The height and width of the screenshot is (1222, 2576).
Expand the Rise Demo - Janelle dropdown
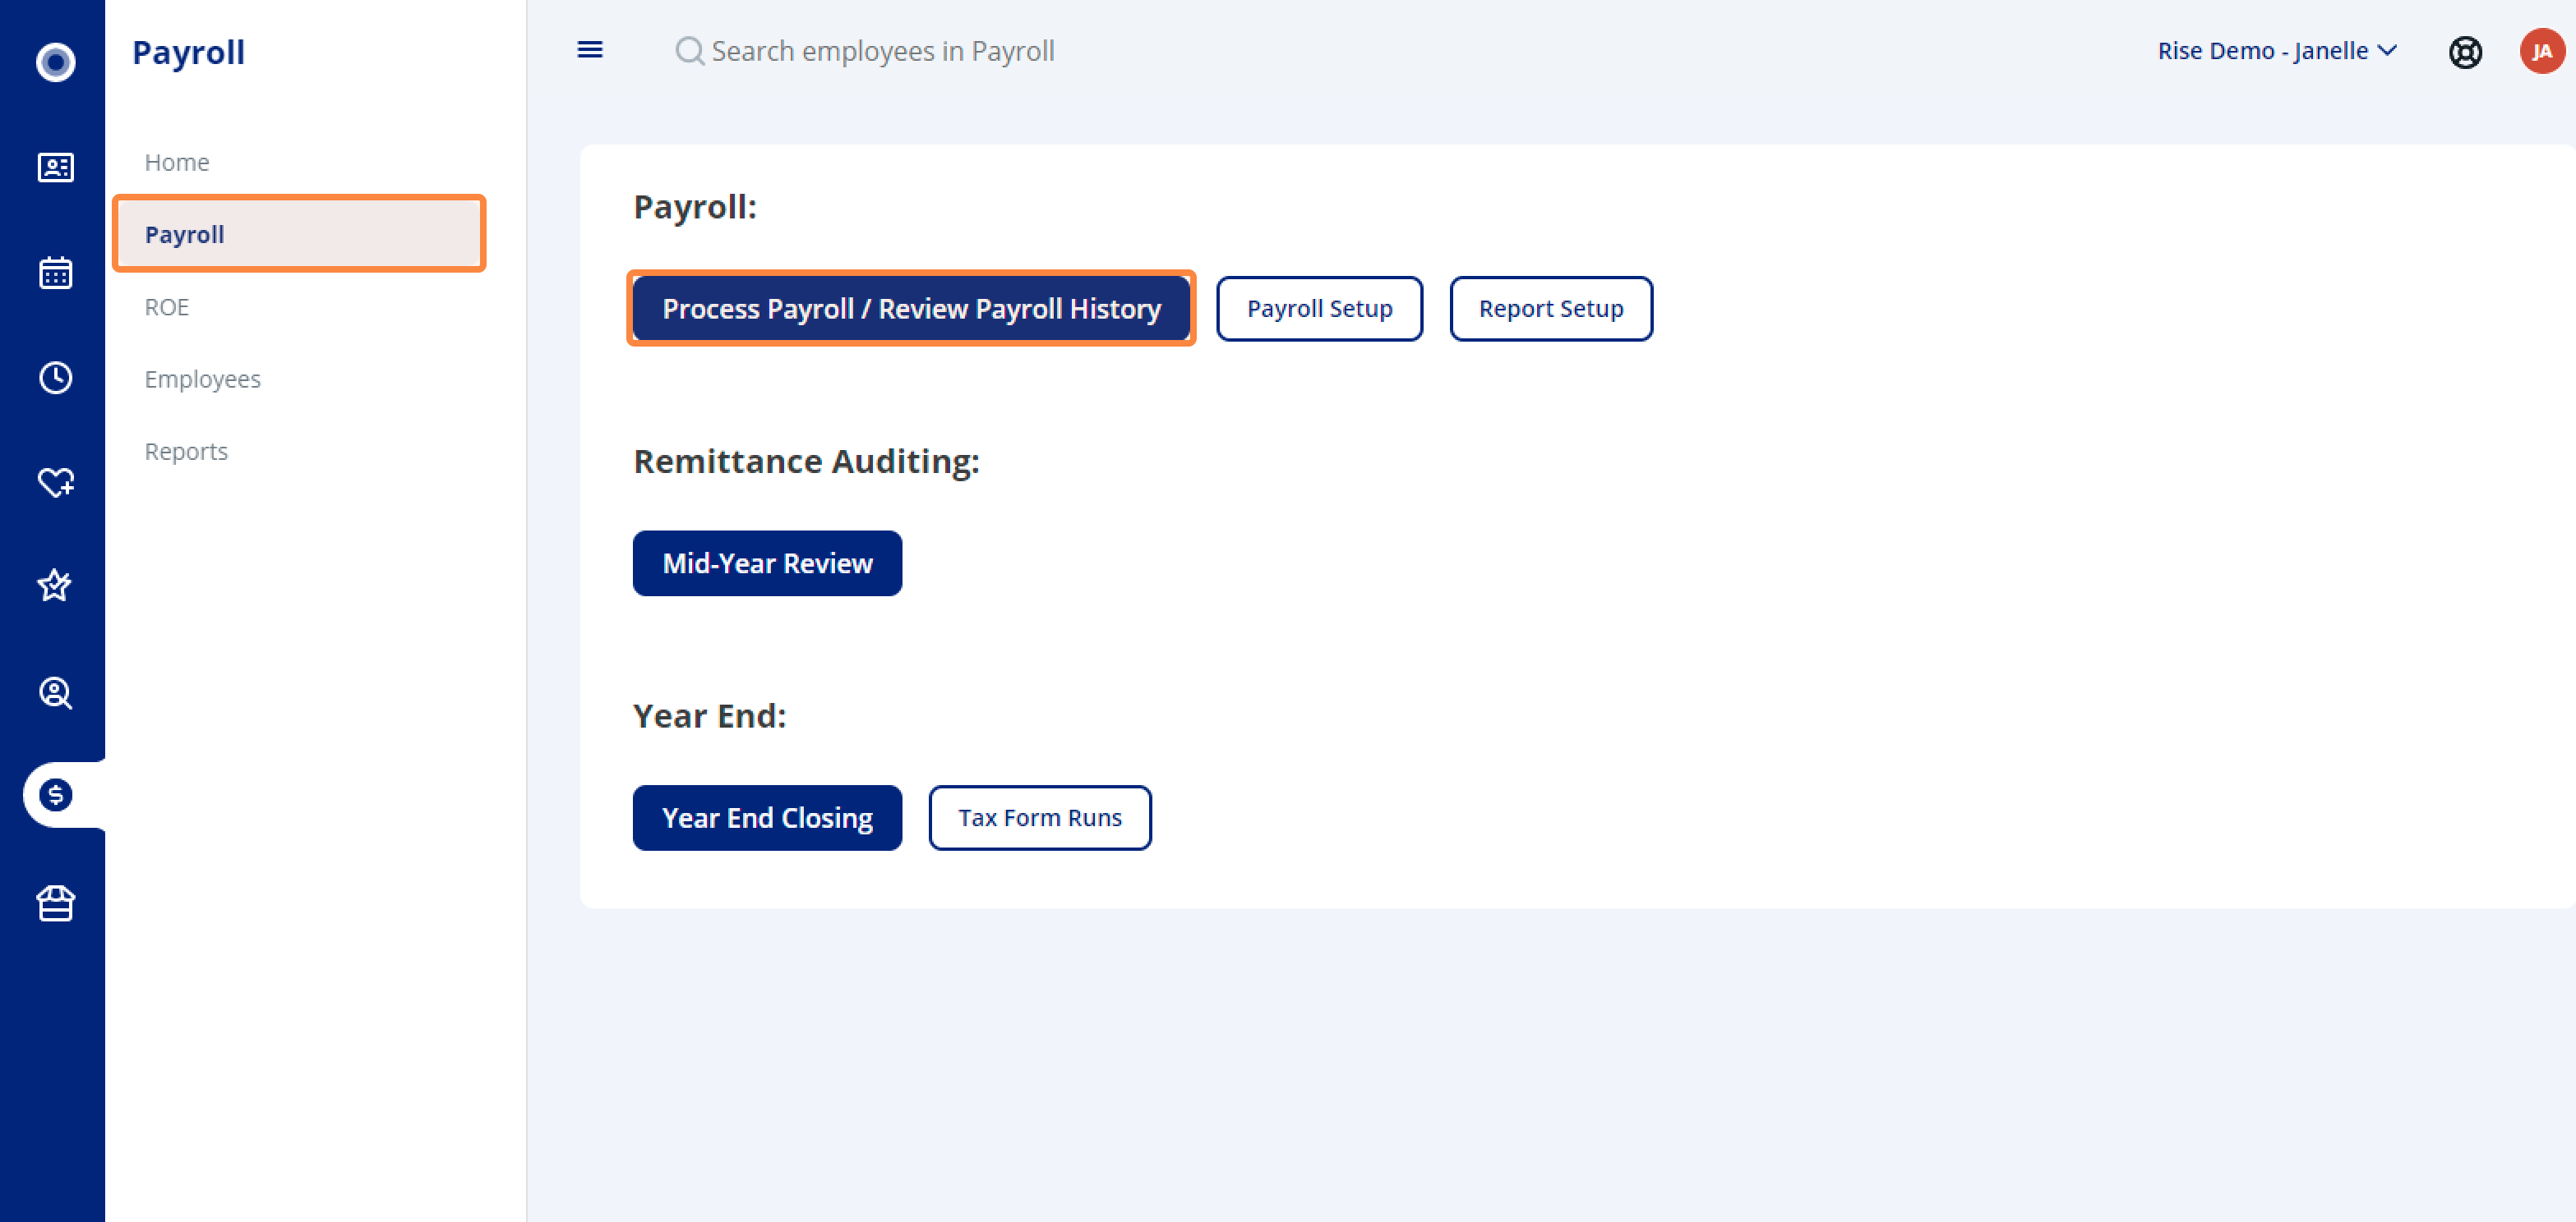[2276, 51]
